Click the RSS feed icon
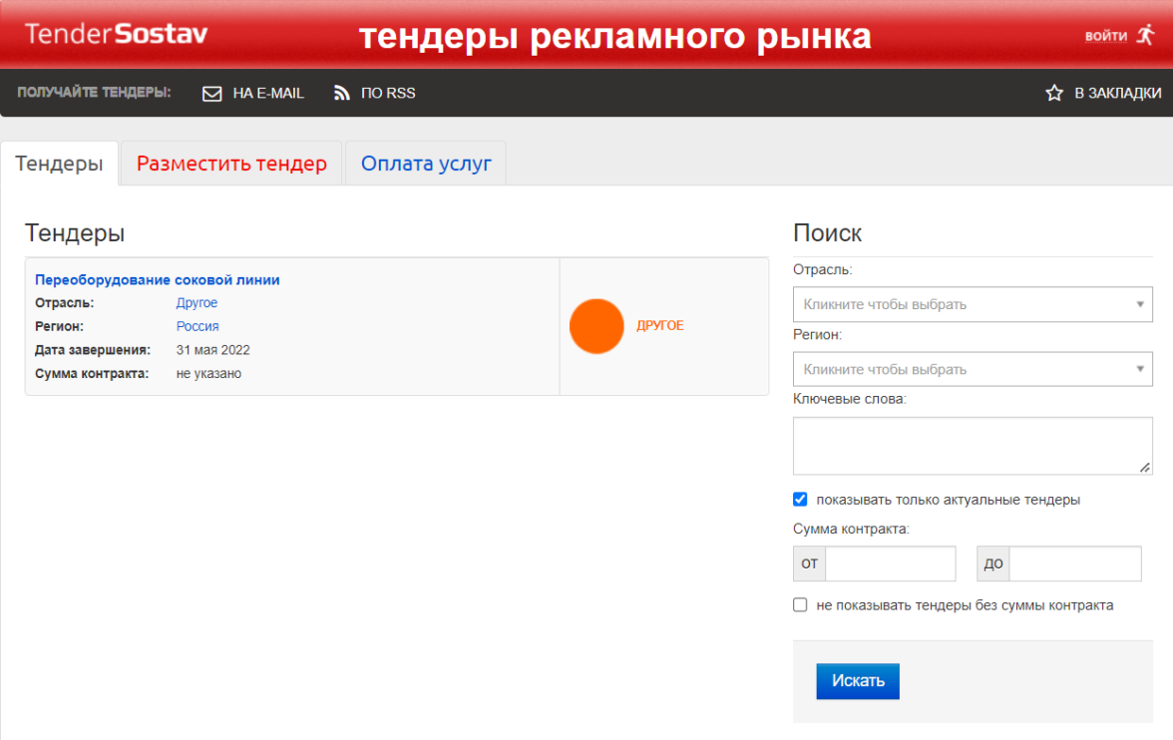Screen dimensions: 1173x740 pyautogui.click(x=342, y=93)
